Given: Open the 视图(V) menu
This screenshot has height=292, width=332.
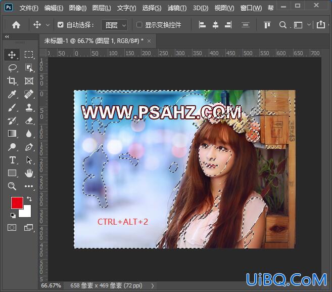Looking at the screenshot, I should pyautogui.click(x=224, y=8).
